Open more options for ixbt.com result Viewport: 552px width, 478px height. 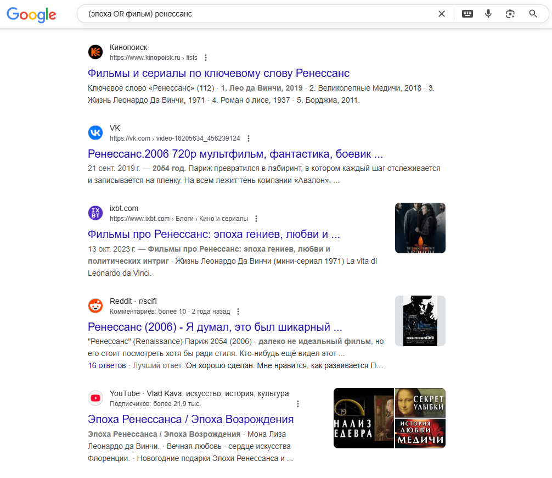click(x=256, y=219)
